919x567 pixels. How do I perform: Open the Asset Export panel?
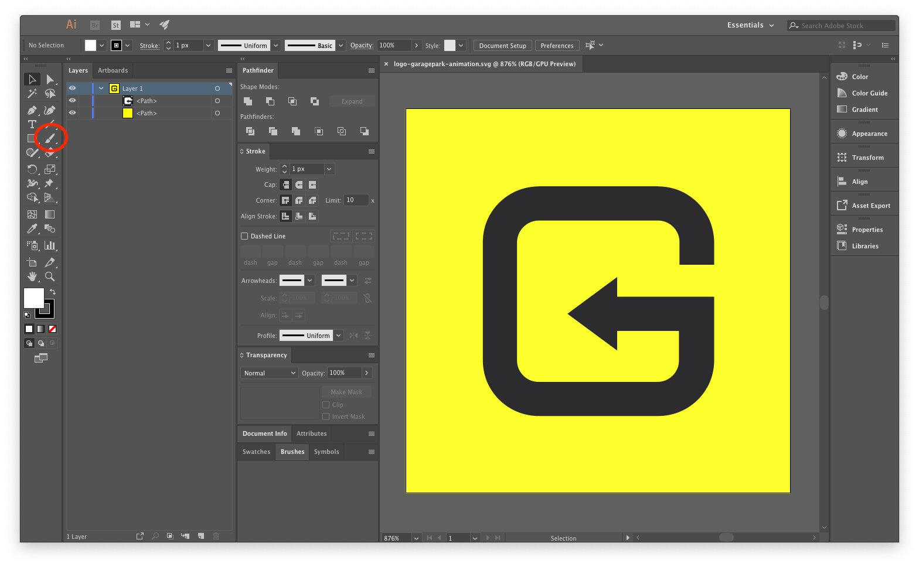863,206
